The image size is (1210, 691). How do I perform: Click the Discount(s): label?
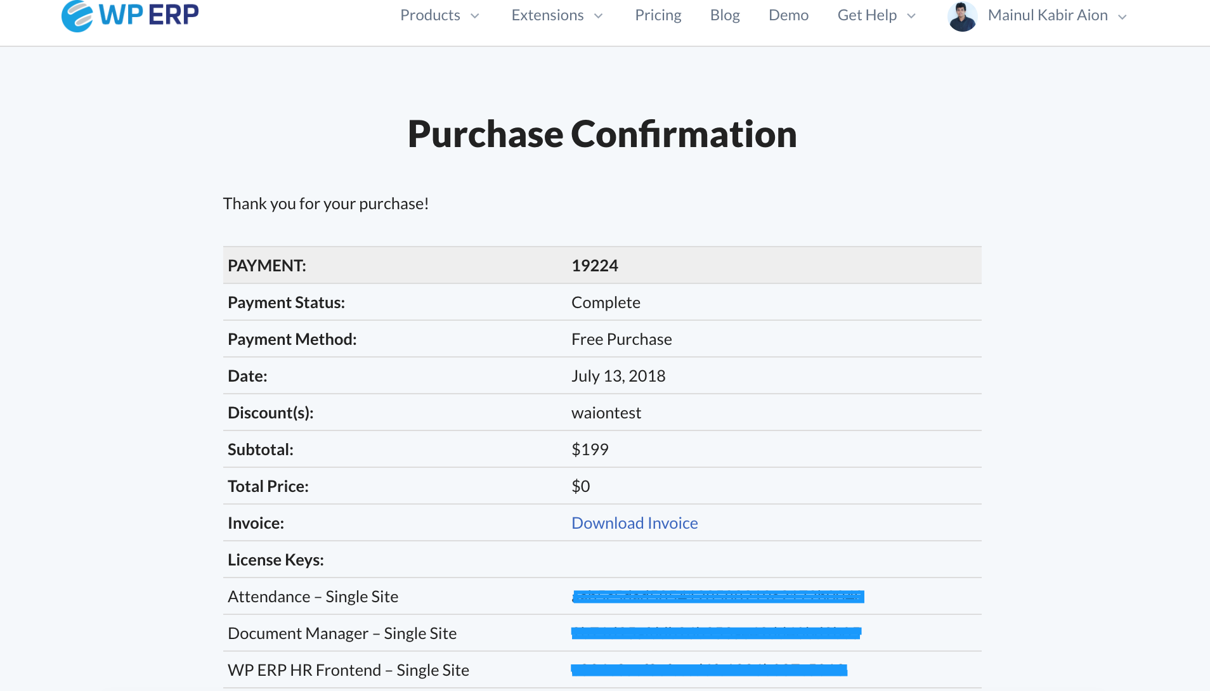click(271, 413)
